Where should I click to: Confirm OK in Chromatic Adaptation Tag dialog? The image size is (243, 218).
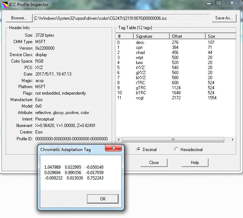[x=103, y=199]
